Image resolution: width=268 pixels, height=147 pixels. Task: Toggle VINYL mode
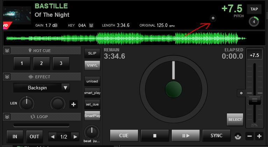tap(92, 65)
